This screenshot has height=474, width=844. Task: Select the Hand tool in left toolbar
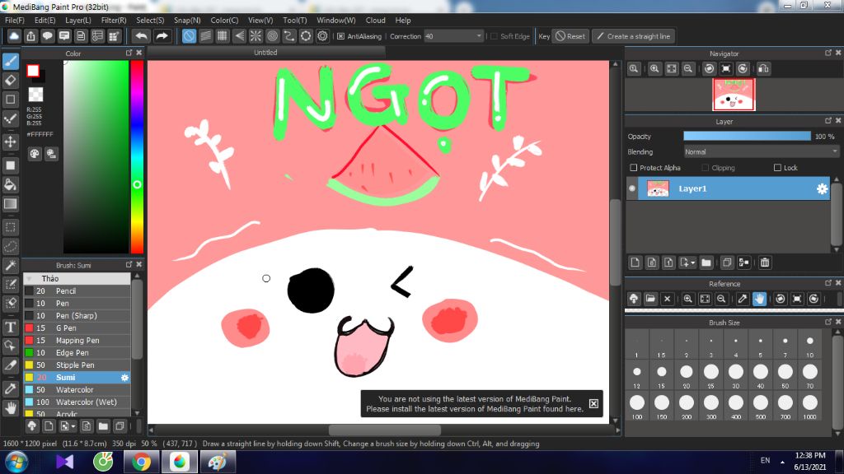(x=10, y=408)
